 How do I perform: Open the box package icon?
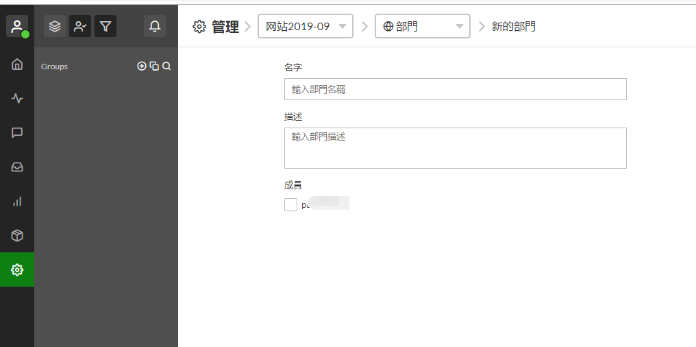(17, 235)
